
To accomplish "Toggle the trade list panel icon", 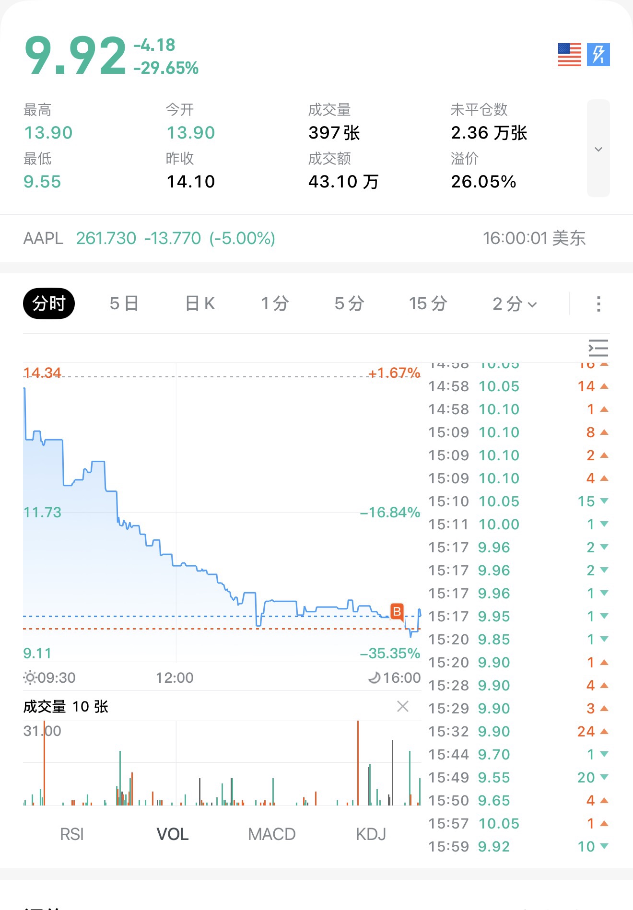I will click(x=598, y=348).
